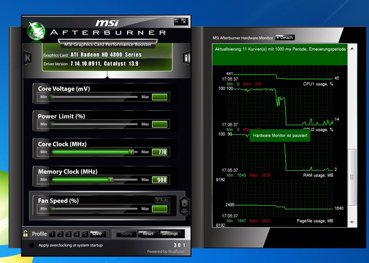Click the 'RAM usage, MB' label
369x263 pixels.
[x=318, y=175]
